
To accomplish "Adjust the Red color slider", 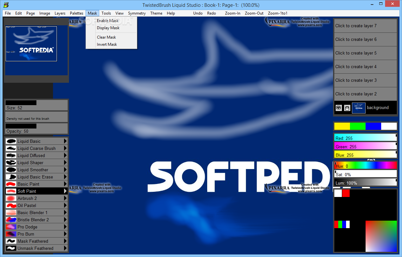I will pyautogui.click(x=366, y=138).
